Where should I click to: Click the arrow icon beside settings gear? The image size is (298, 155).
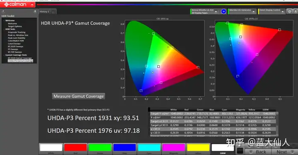[x=296, y=12]
